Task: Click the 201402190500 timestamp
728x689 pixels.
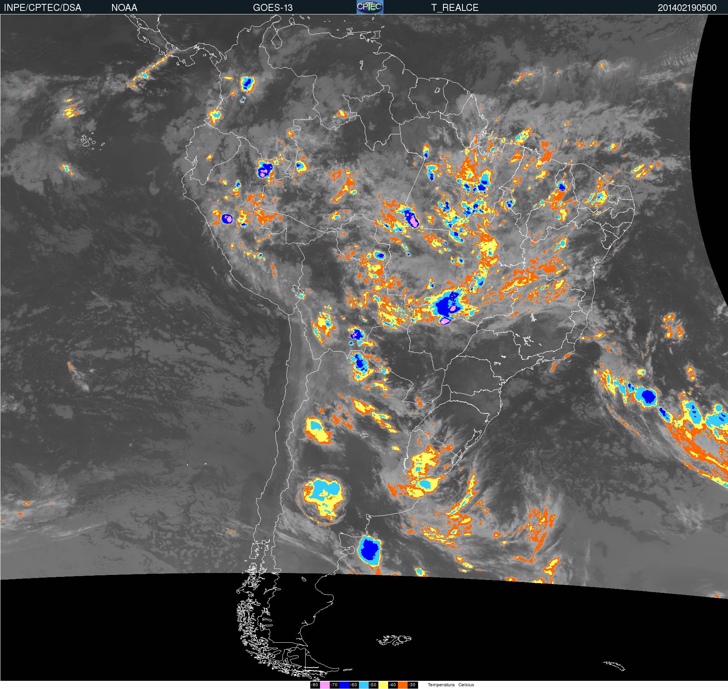Action: [687, 8]
